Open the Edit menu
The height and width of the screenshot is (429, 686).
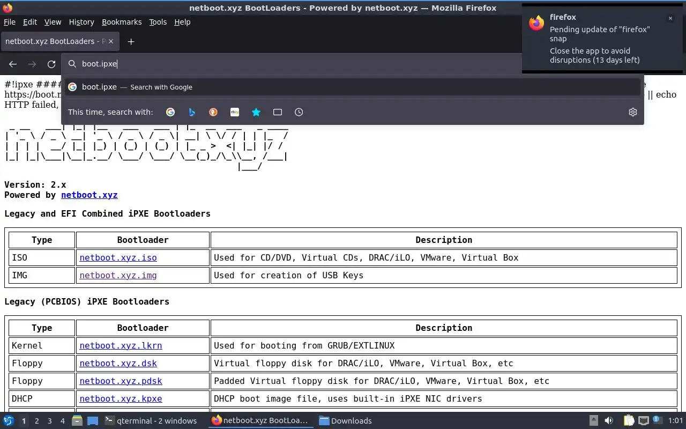click(30, 22)
